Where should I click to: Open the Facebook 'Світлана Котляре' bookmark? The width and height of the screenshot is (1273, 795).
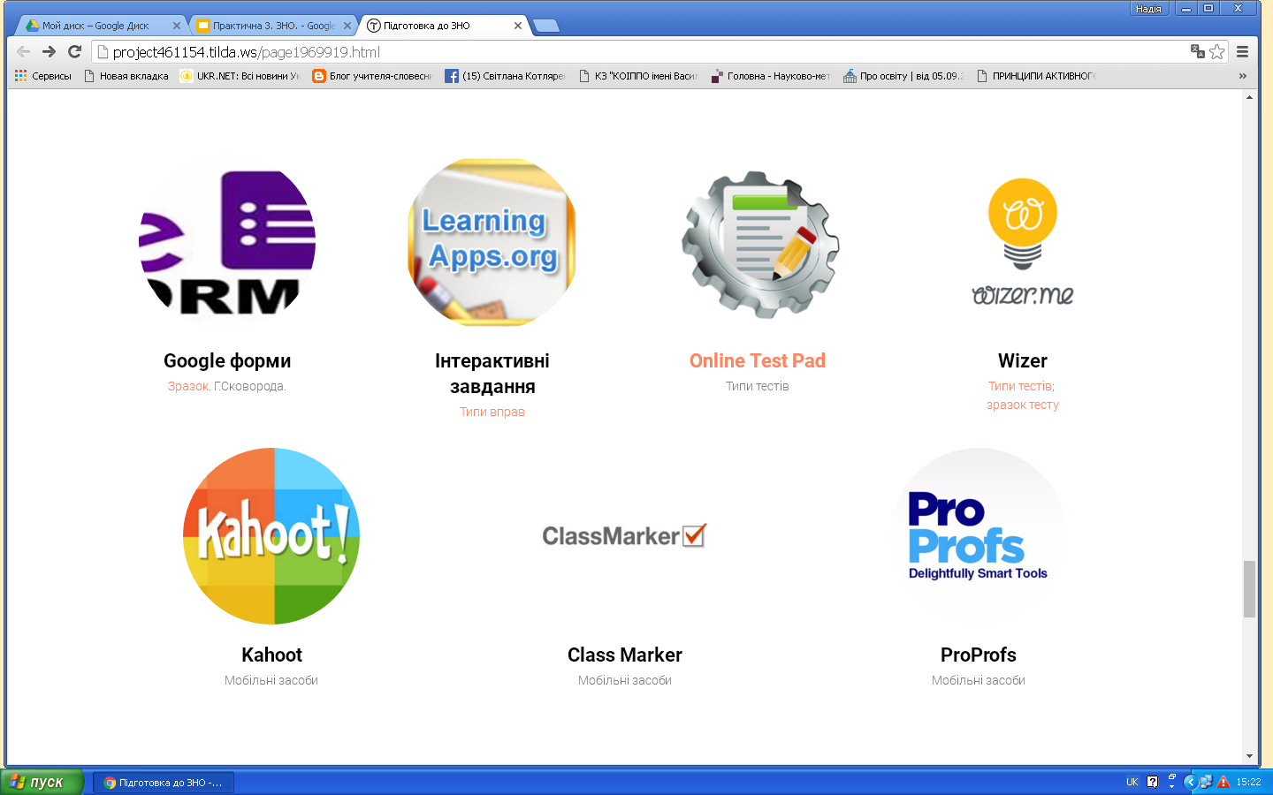point(505,76)
